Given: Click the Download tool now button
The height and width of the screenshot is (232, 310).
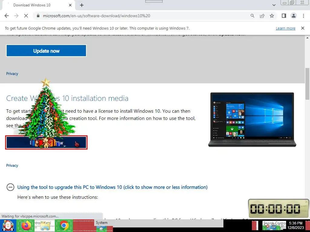Looking at the screenshot, I should click(x=46, y=143).
